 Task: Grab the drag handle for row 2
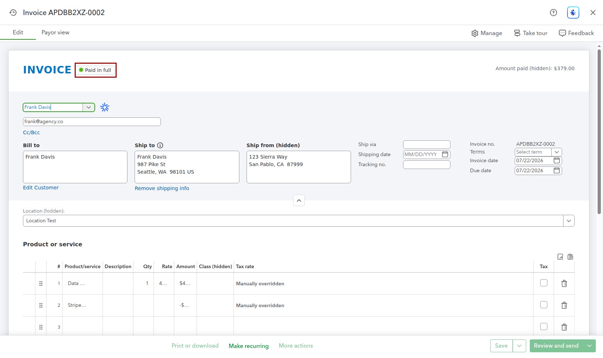pos(41,305)
